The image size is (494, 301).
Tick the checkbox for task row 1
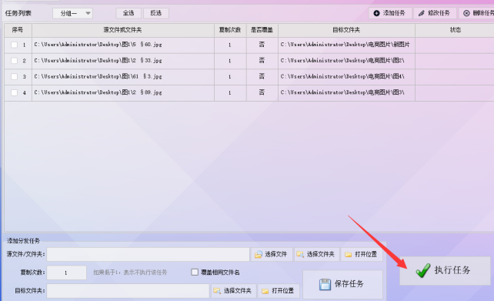(14, 45)
